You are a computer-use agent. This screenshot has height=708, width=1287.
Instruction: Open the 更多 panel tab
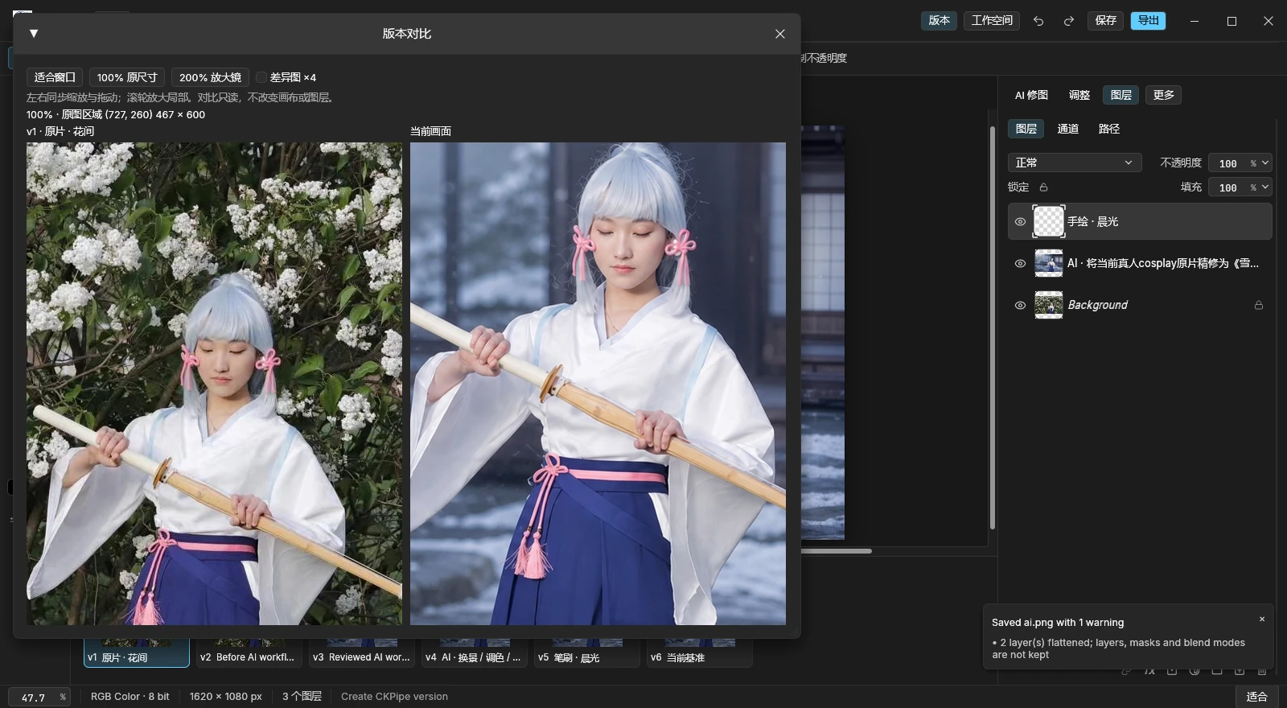[x=1163, y=95]
